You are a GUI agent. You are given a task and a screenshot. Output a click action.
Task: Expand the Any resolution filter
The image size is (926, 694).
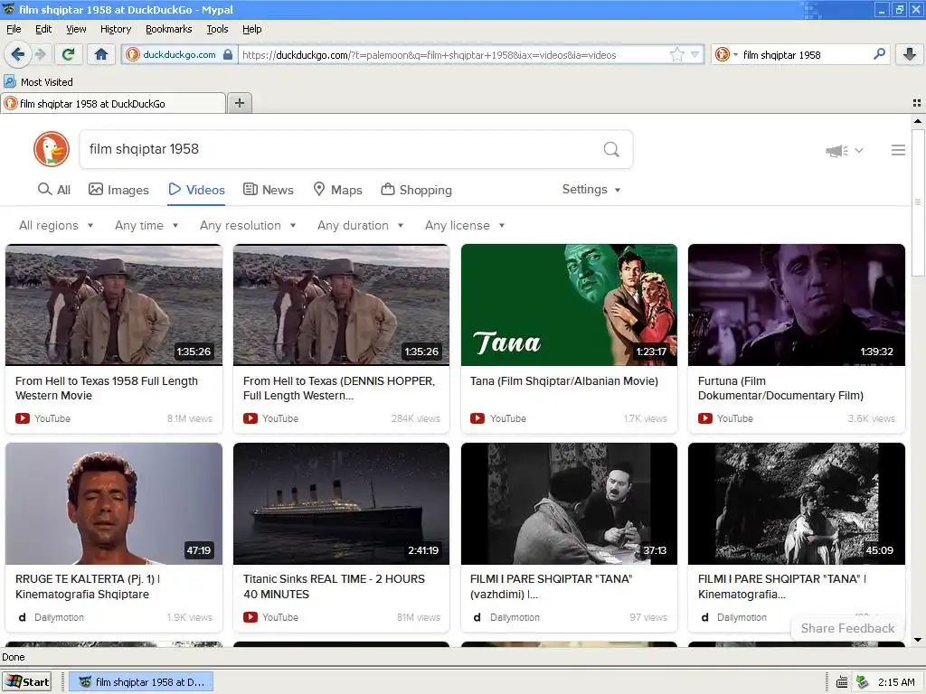pos(248,225)
